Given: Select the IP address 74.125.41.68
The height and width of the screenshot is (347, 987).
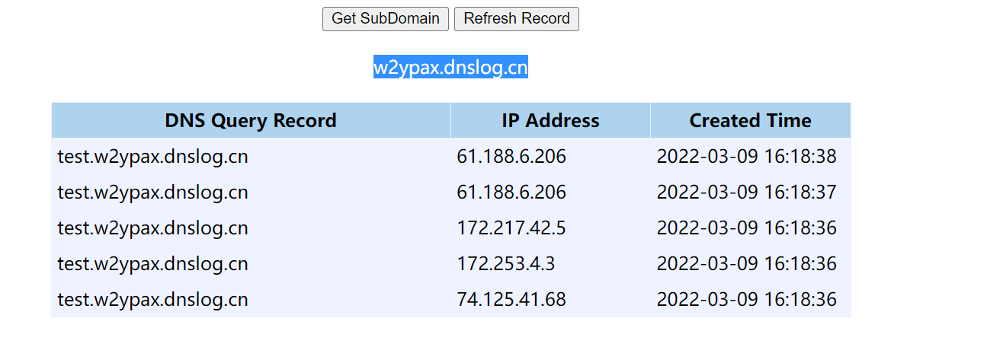Looking at the screenshot, I should tap(511, 299).
